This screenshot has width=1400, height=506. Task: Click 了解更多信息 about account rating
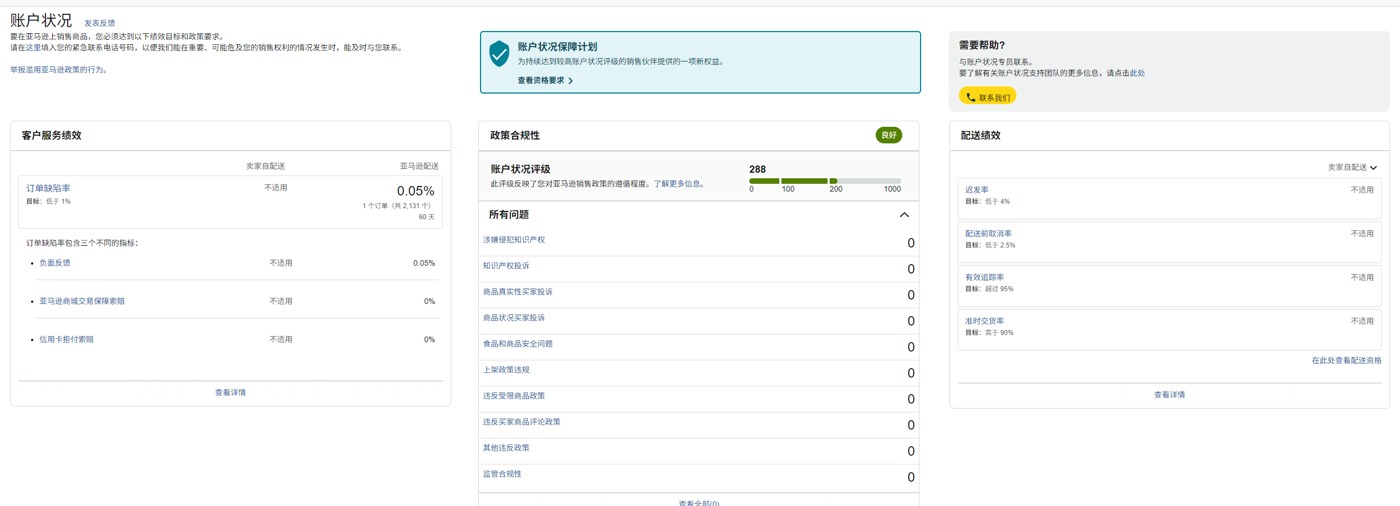tap(679, 184)
